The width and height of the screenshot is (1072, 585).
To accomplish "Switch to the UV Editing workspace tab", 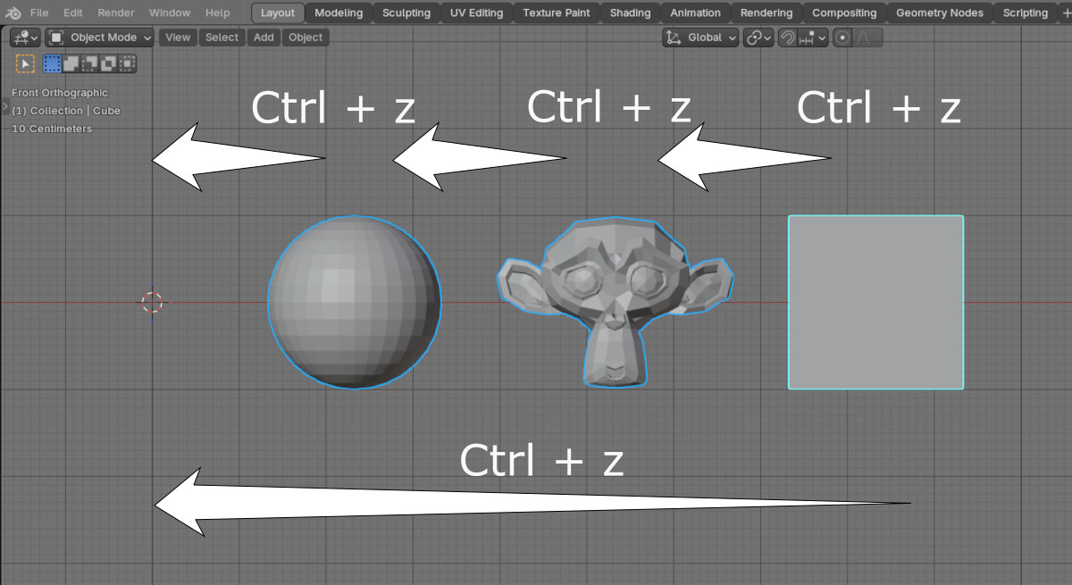I will click(476, 13).
